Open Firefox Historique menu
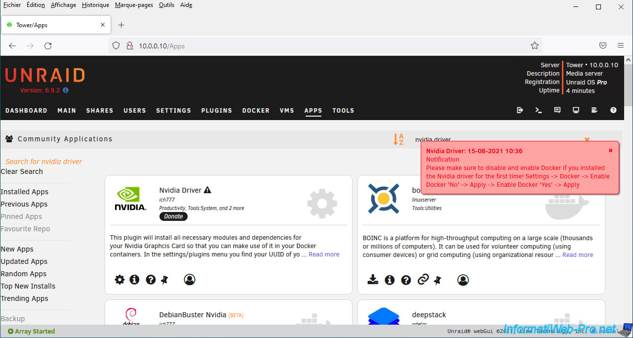Viewport: 633px width, 338px height. coord(95,5)
